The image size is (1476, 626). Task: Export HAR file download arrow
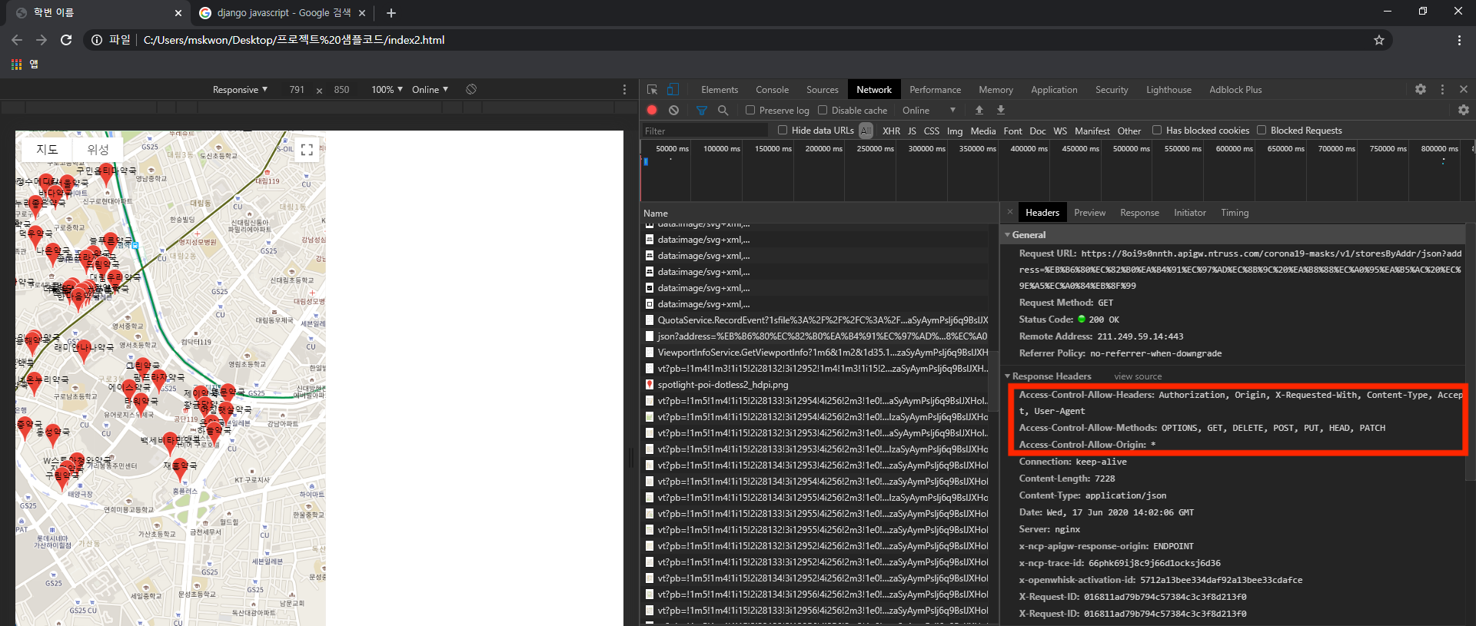pos(1000,110)
